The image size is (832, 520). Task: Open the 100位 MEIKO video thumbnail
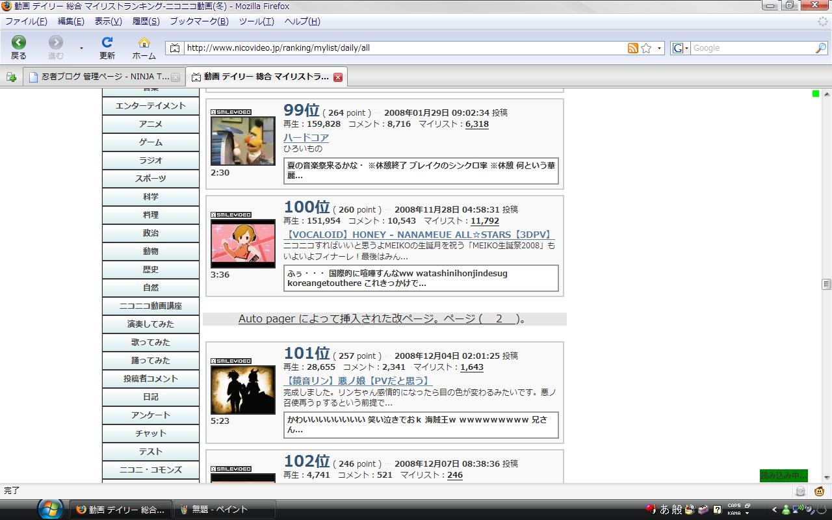tap(243, 244)
